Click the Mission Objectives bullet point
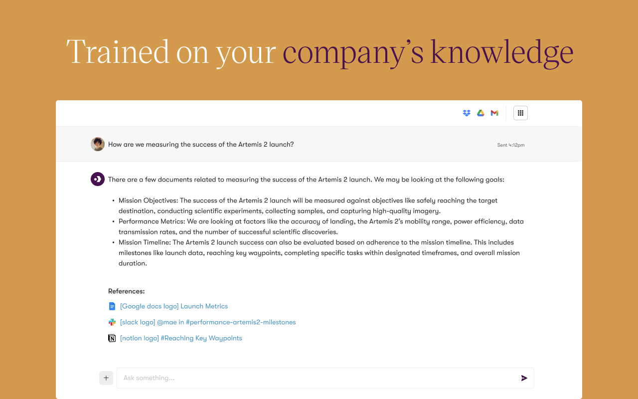Screen dimensions: 638x399 (x=308, y=205)
